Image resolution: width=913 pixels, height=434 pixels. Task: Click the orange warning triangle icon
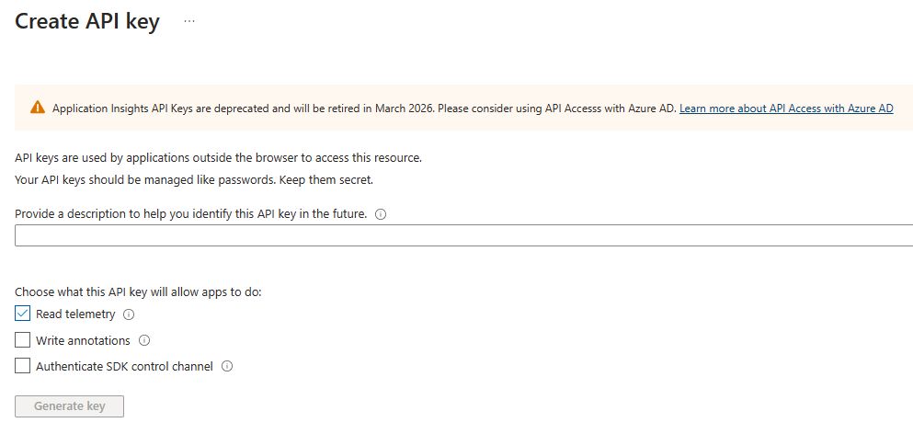pos(38,108)
